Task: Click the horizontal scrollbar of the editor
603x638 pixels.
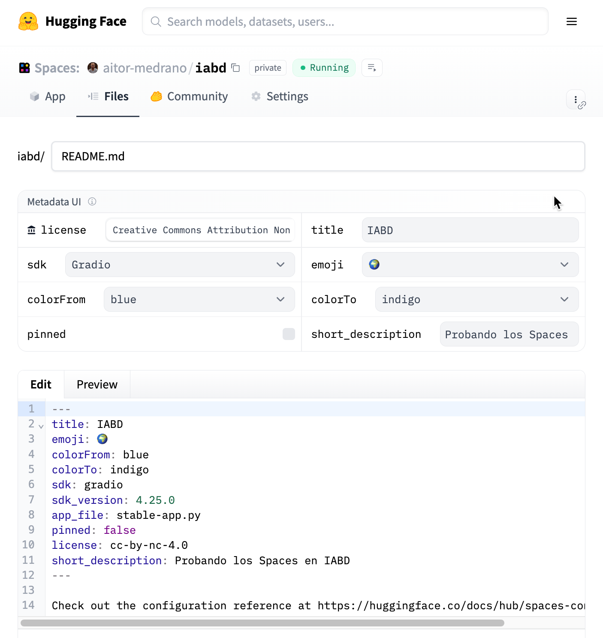Action: pos(262,623)
